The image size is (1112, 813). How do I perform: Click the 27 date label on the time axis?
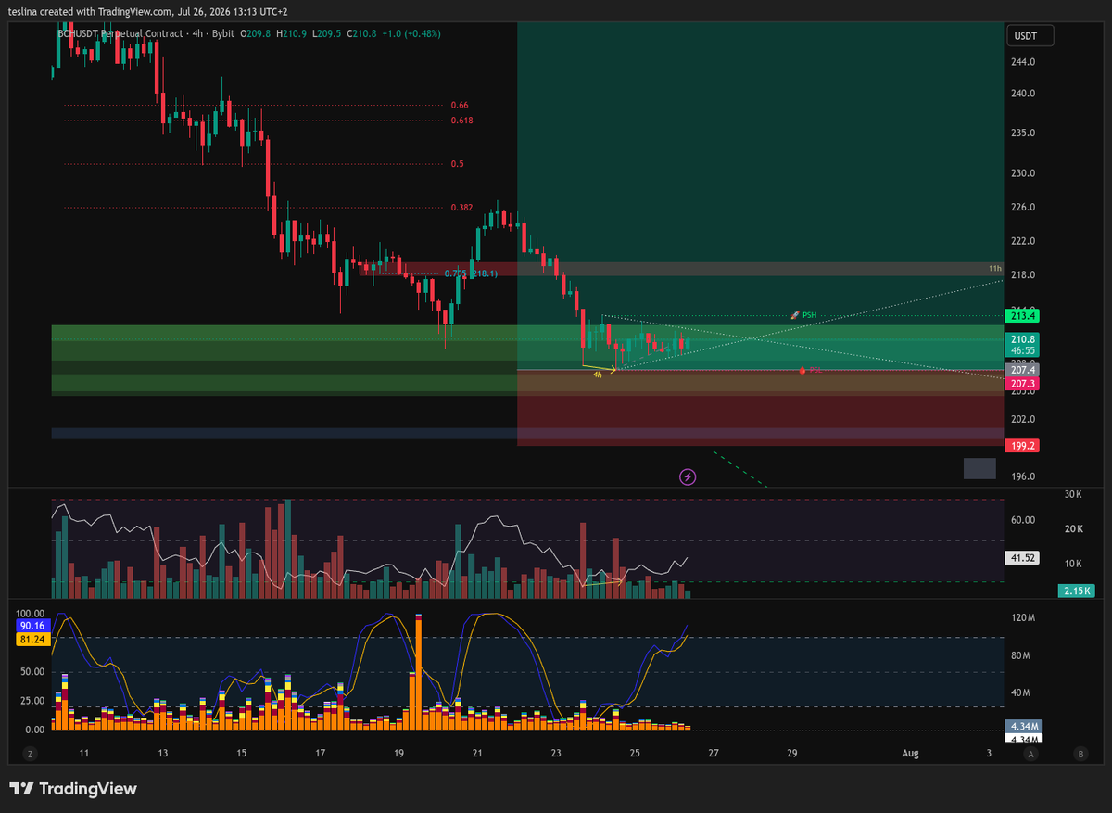[x=713, y=754]
